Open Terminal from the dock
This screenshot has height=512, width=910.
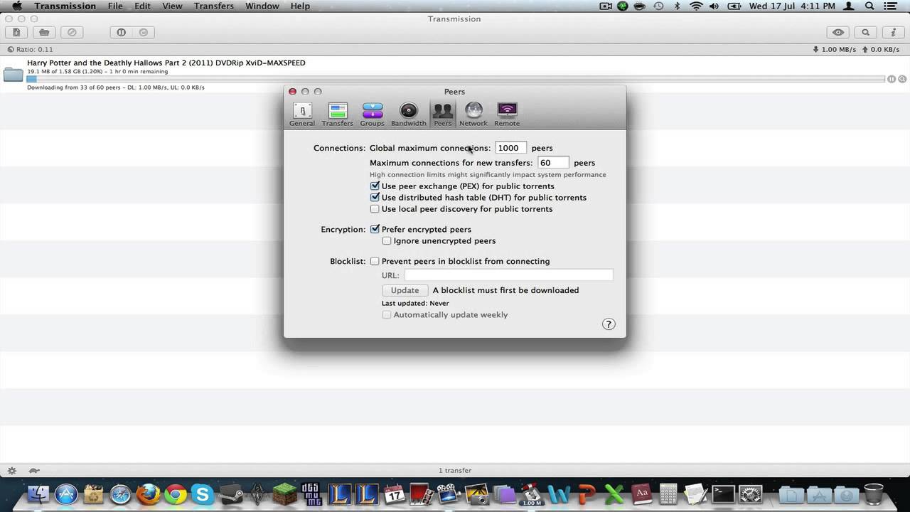[724, 494]
